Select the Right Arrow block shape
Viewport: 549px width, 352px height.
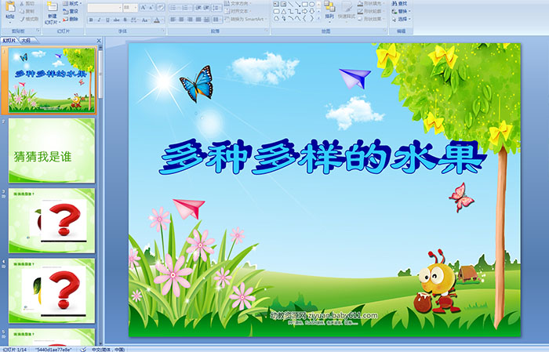[x=304, y=11]
